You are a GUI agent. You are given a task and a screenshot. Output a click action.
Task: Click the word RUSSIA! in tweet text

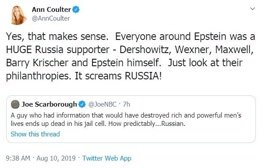(x=143, y=76)
